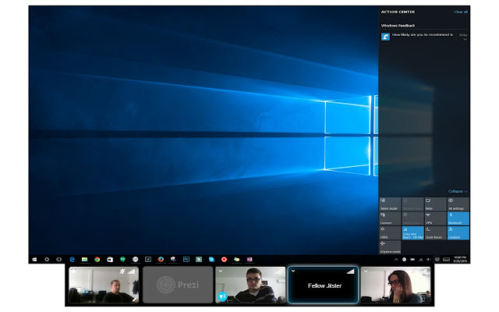Viewport: 499px width, 312px height.
Task: Open Photoshop icon in taskbar
Action: tap(186, 260)
